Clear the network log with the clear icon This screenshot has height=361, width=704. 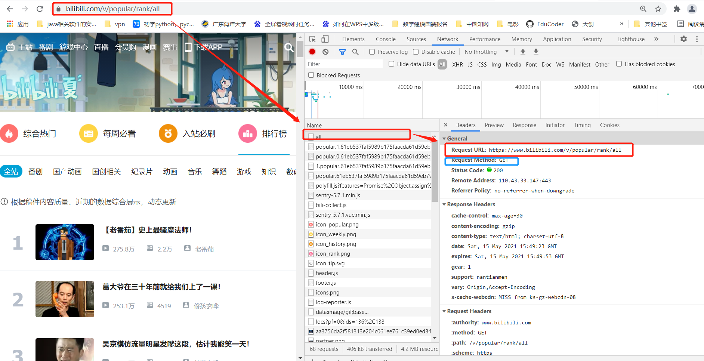click(x=325, y=52)
